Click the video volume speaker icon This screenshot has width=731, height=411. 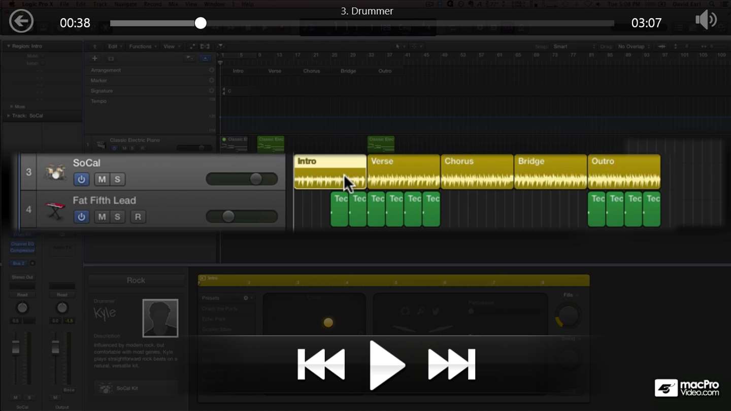pos(706,20)
